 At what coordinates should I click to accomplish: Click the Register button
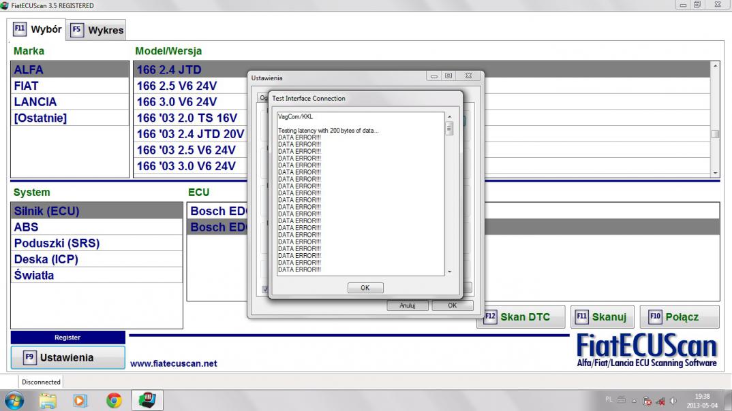[67, 338]
